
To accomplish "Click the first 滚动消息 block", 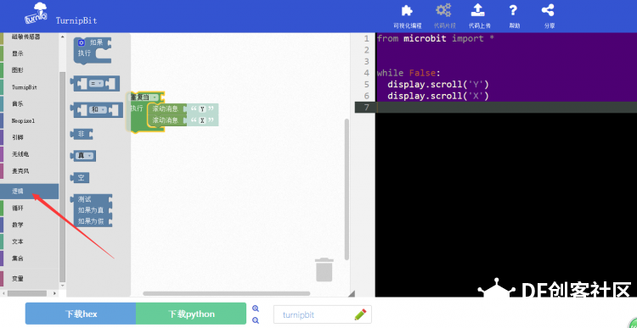I will tap(166, 108).
